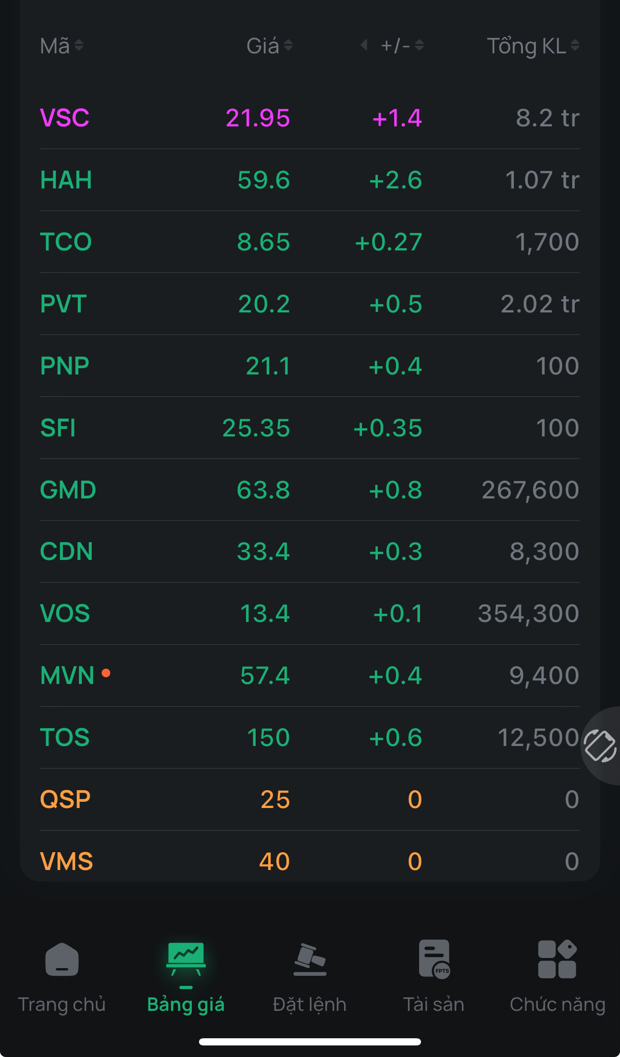Click left arrow beside +/- column
Screen dimensions: 620x1057
pos(364,45)
